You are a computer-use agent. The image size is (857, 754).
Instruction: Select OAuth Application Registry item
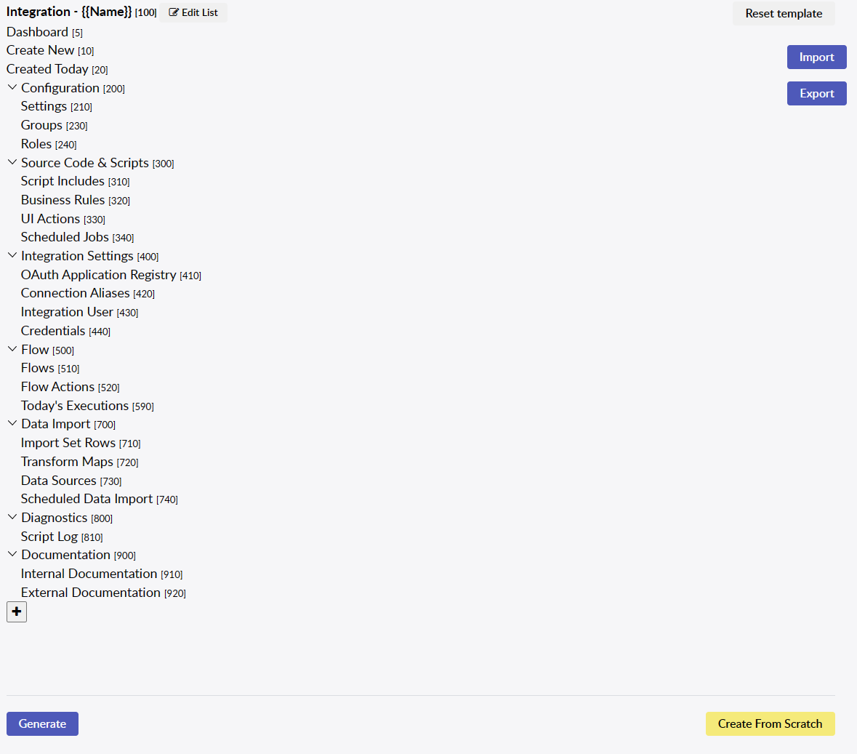pos(98,275)
